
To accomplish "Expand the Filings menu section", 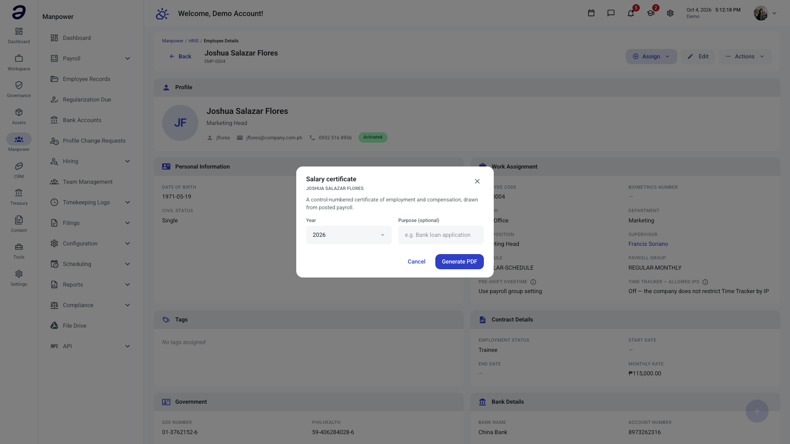I will click(x=91, y=223).
